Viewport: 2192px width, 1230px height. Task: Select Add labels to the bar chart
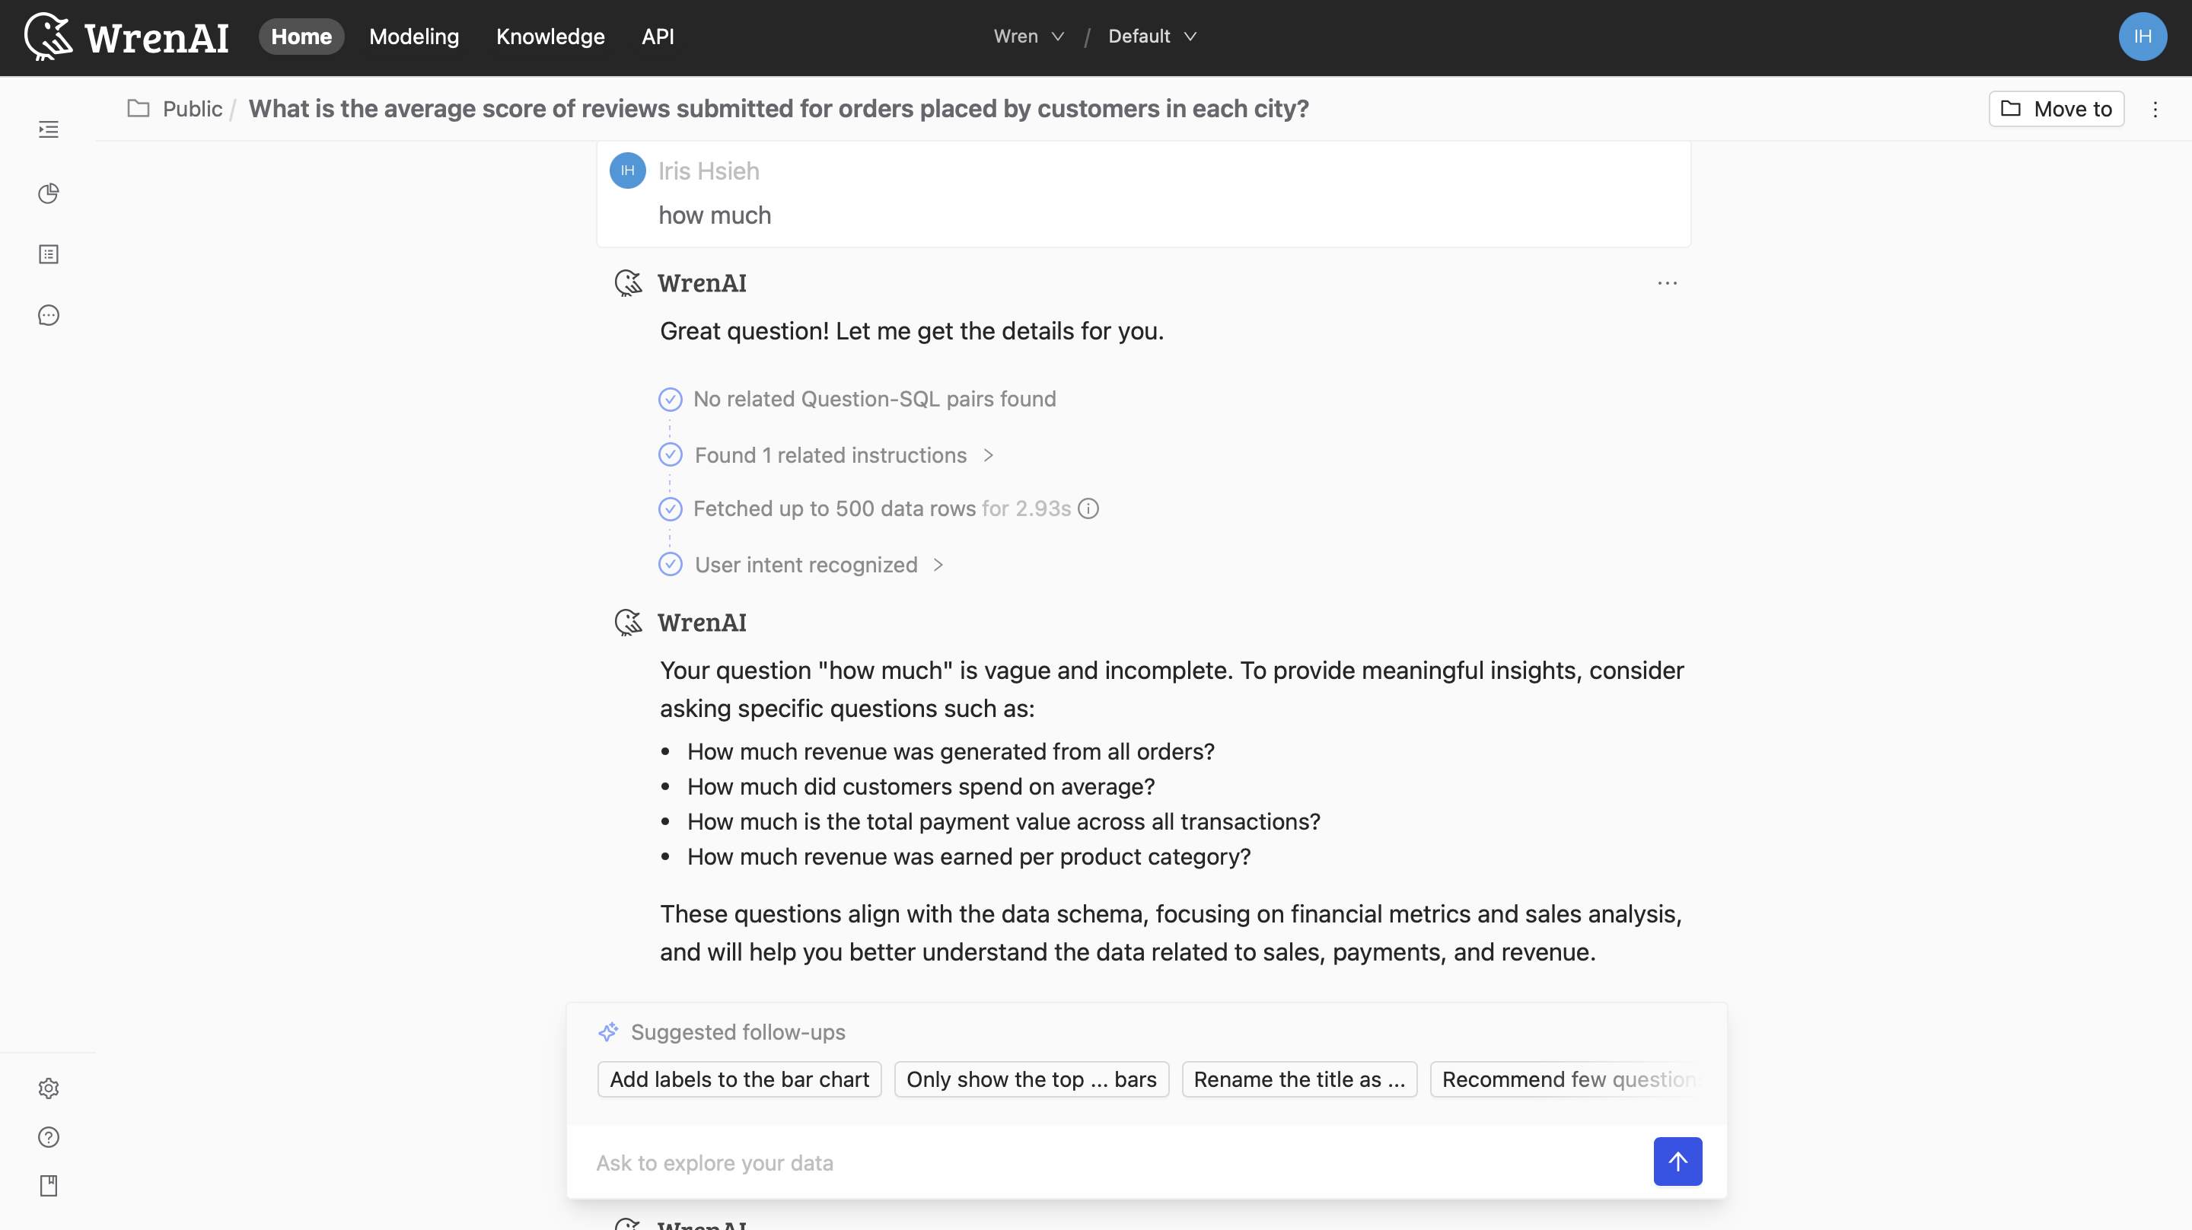[738, 1079]
